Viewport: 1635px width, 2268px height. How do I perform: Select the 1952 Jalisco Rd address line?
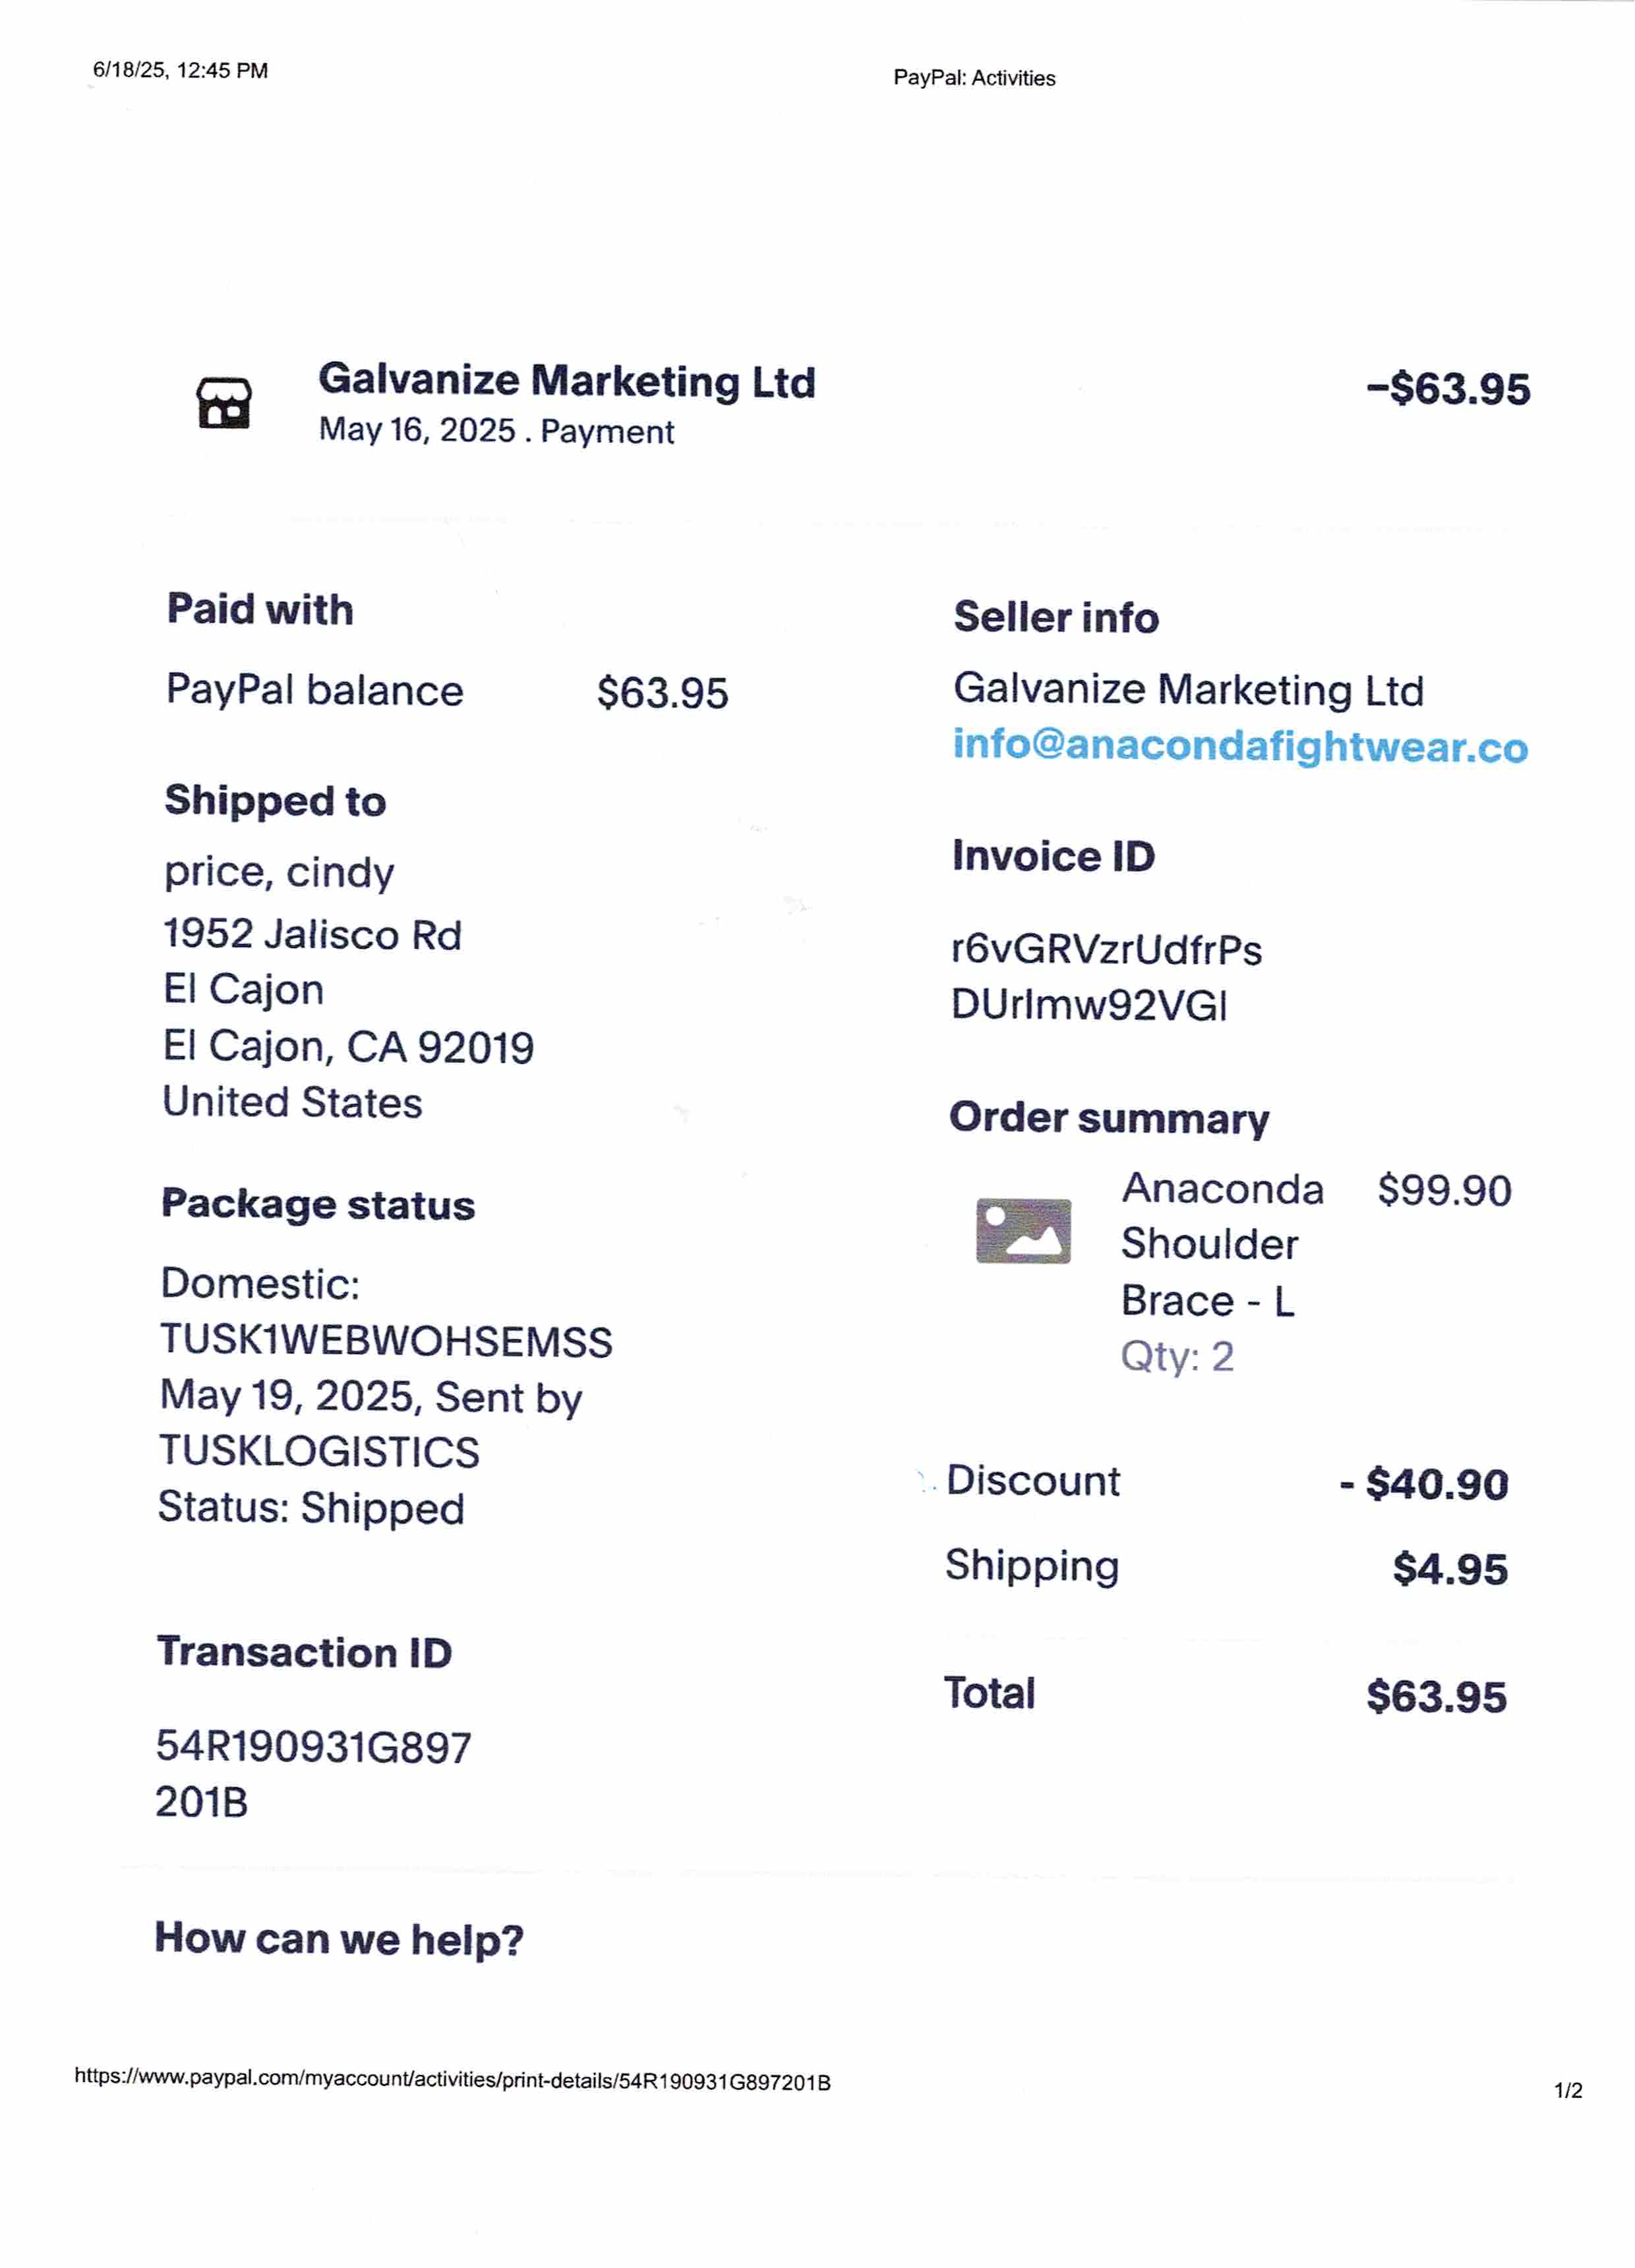[312, 934]
